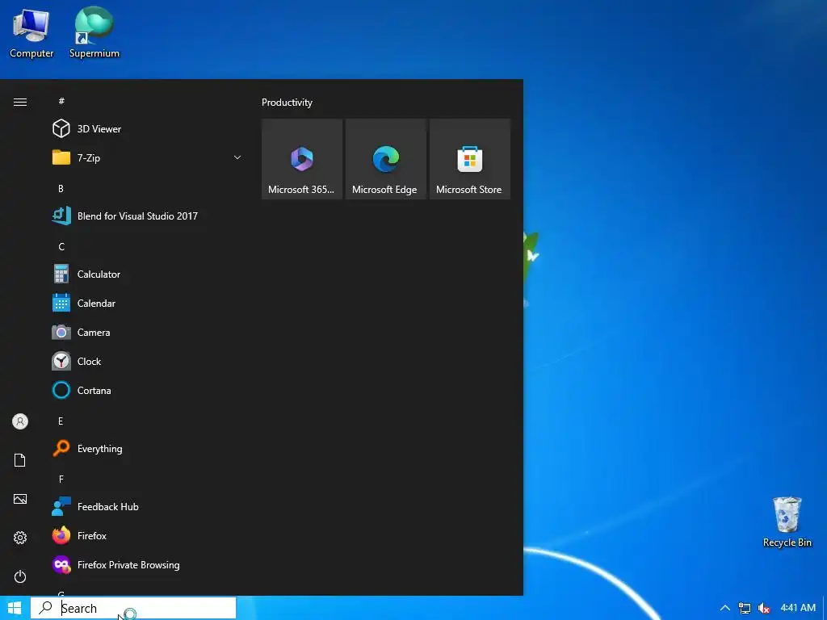Click the search magnifier icon
The width and height of the screenshot is (827, 620).
click(x=46, y=607)
